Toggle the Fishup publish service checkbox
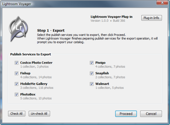The height and width of the screenshot is (125, 170). tap(16, 73)
